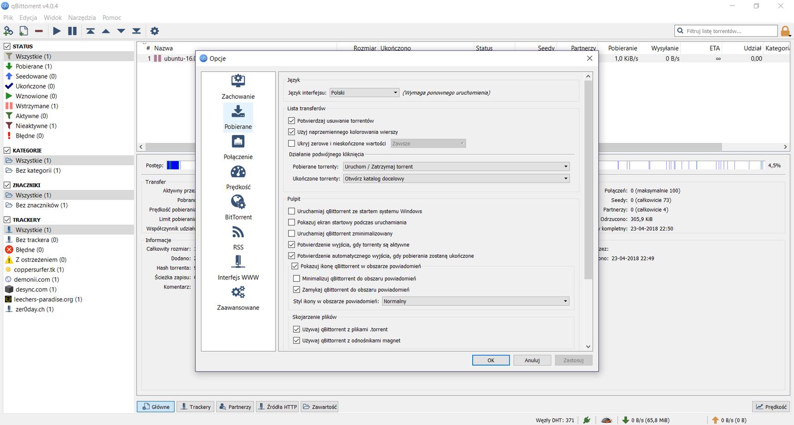The height and width of the screenshot is (425, 794).
Task: Toggle STATUS section checkbox in sidebar
Action: tap(7, 46)
